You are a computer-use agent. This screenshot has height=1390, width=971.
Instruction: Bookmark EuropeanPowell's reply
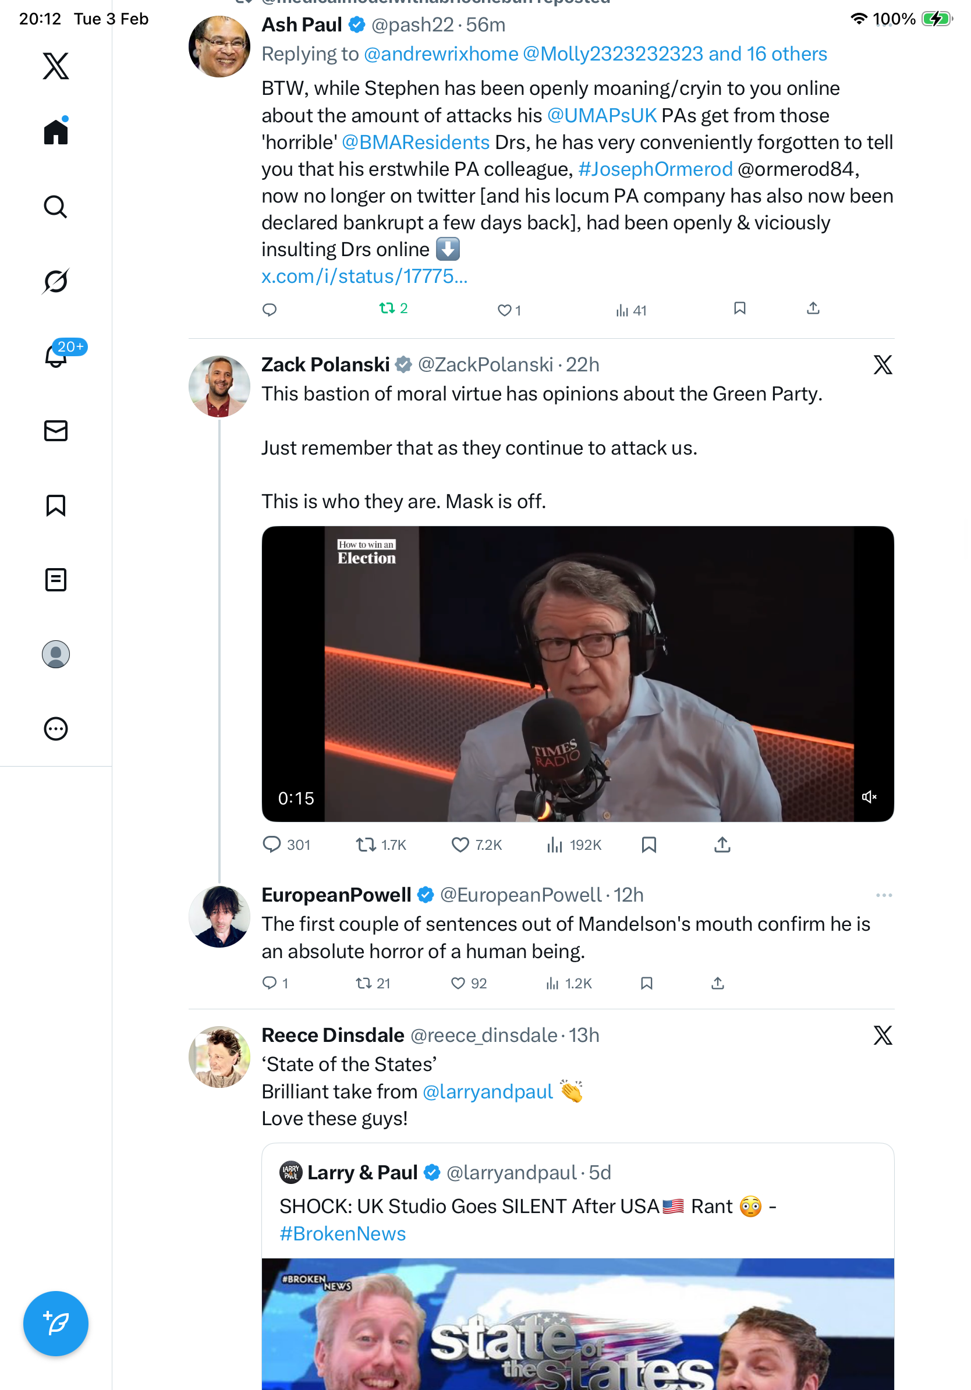pyautogui.click(x=647, y=983)
